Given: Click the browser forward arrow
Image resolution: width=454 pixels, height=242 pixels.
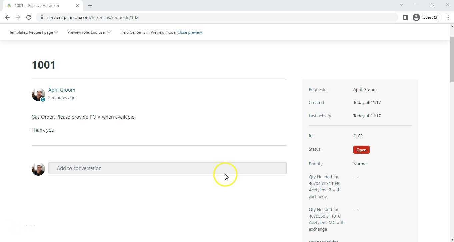Looking at the screenshot, I should click(x=18, y=17).
